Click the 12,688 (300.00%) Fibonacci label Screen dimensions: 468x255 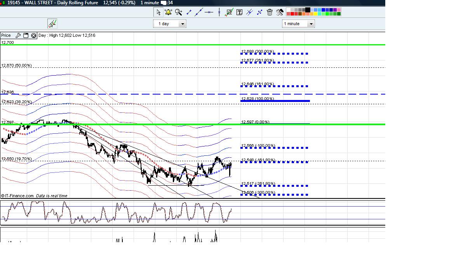point(257,52)
